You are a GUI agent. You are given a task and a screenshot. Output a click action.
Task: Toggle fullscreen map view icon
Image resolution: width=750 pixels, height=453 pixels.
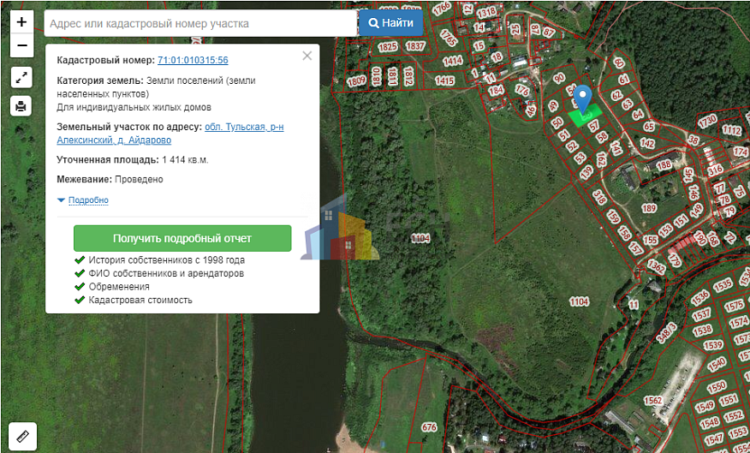click(21, 77)
